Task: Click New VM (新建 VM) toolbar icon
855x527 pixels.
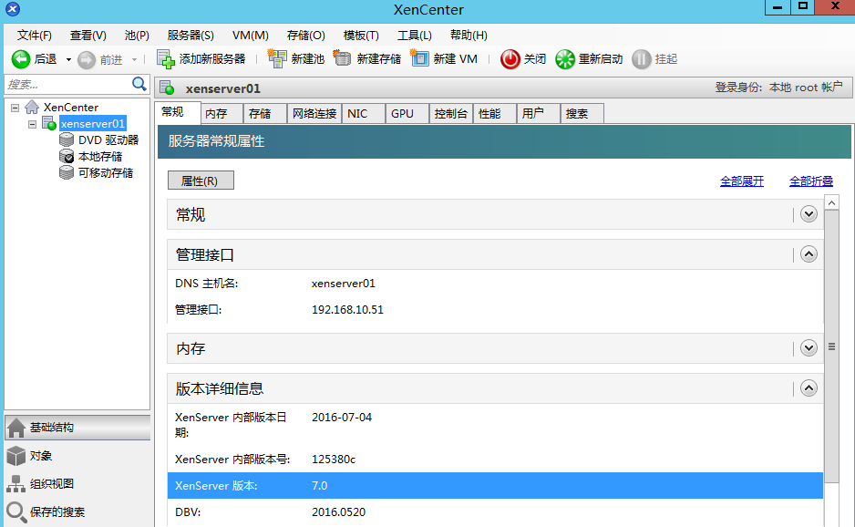Action: 419,57
